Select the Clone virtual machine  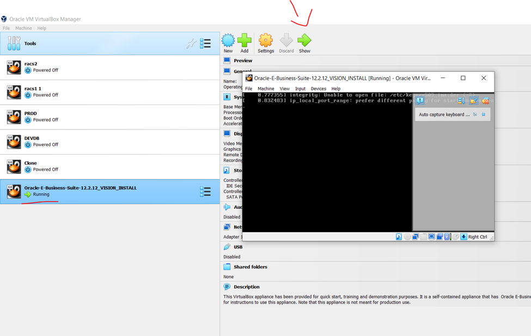(x=109, y=167)
